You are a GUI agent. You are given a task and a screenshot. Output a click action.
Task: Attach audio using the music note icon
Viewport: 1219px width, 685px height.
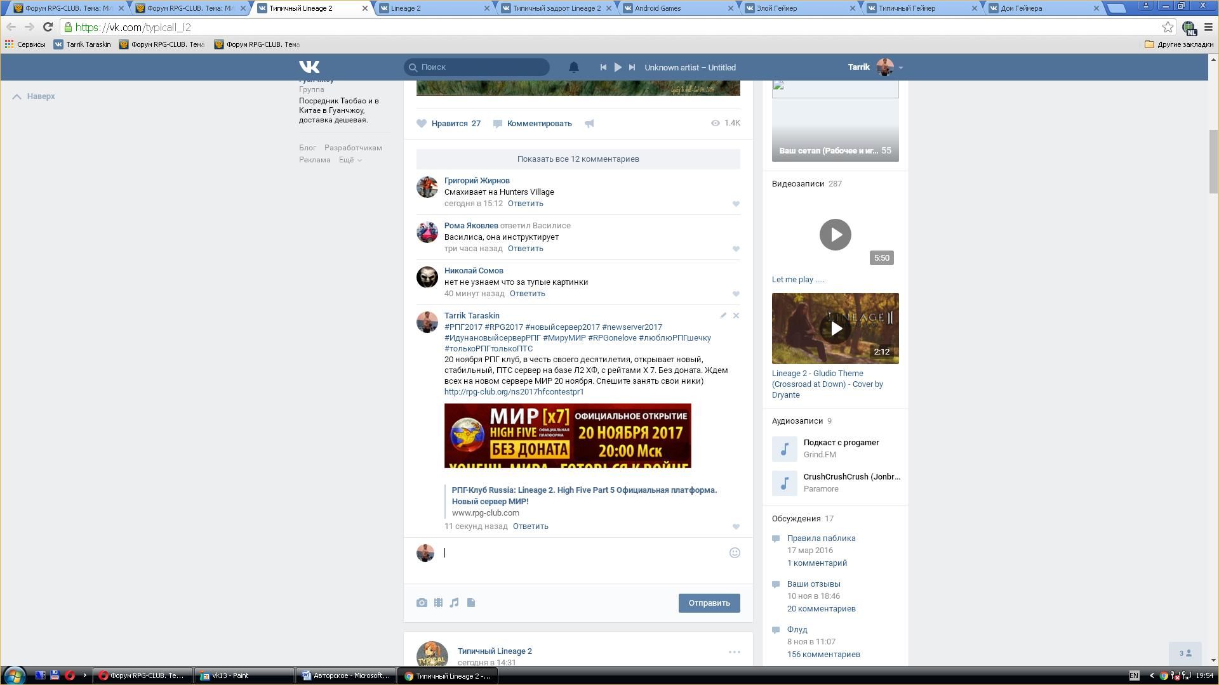[x=454, y=603]
